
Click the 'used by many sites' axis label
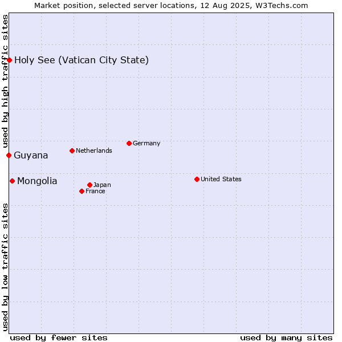[x=286, y=338]
